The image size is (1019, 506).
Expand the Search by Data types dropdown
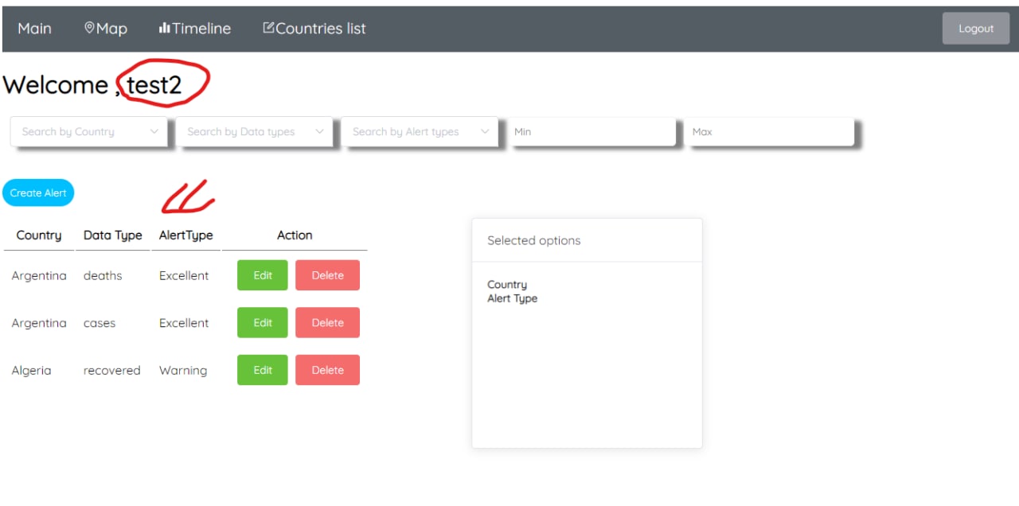tap(255, 132)
